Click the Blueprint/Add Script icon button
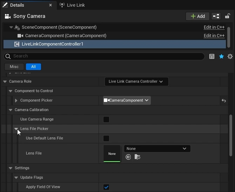The image size is (235, 192). 216,16
